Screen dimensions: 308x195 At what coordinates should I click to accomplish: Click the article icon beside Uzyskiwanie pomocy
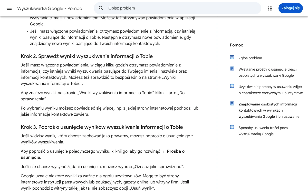[x=232, y=86]
